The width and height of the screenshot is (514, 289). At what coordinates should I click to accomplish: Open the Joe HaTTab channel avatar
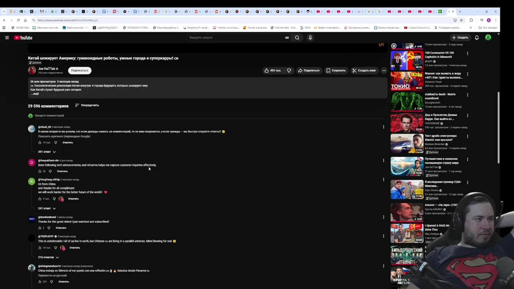click(x=32, y=70)
